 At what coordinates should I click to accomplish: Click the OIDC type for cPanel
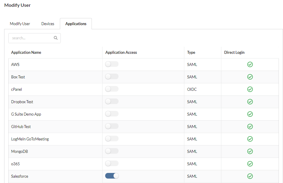pyautogui.click(x=192, y=89)
